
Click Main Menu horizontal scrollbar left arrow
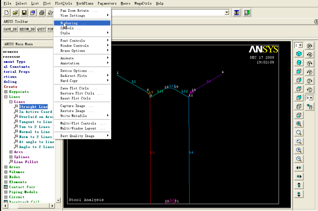point(5,206)
